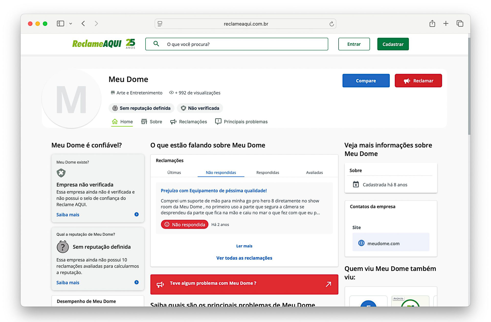Open the sidebar options dropdown chevron
This screenshot has height=322, width=491.
71,24
